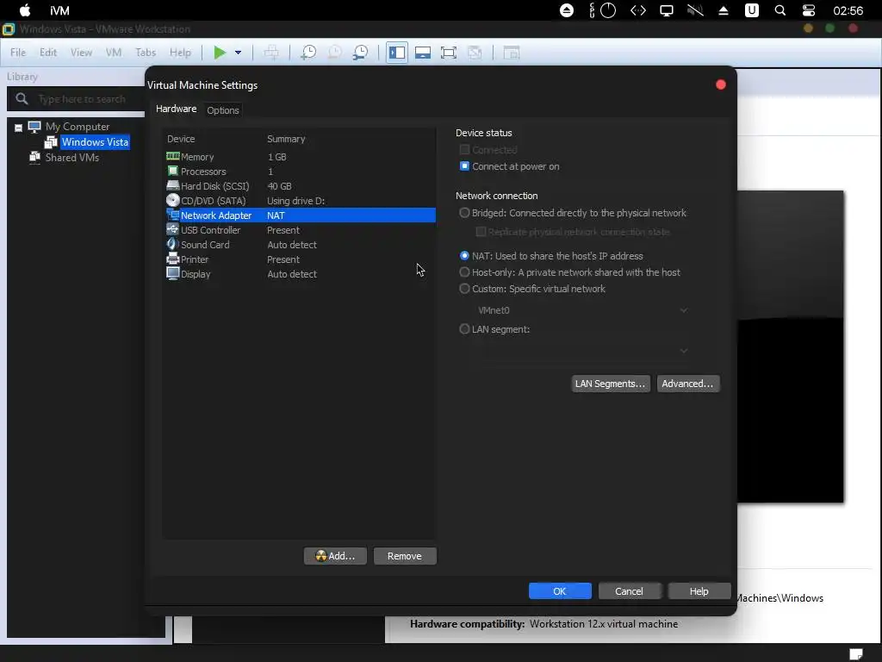Select the CD/DVD (SATA) device
882x662 pixels.
pyautogui.click(x=301, y=200)
